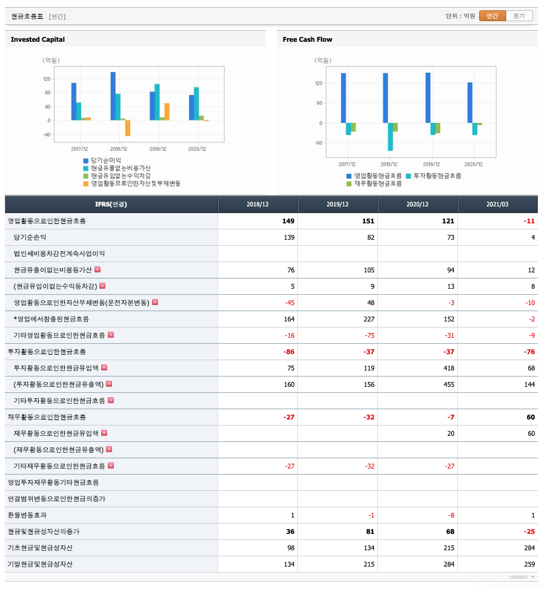Screen dimensions: 542x589
Task: Click the 2020/12 investing outflow value 455
Action: pyautogui.click(x=449, y=384)
